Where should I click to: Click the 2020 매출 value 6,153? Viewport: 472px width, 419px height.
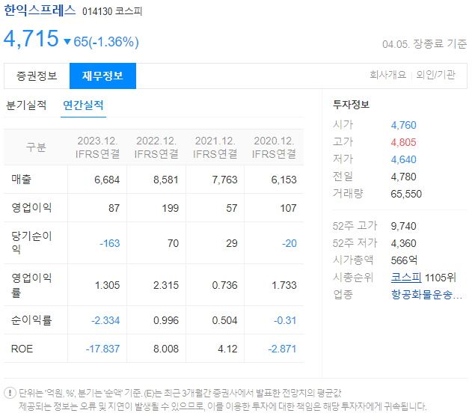pyautogui.click(x=283, y=180)
